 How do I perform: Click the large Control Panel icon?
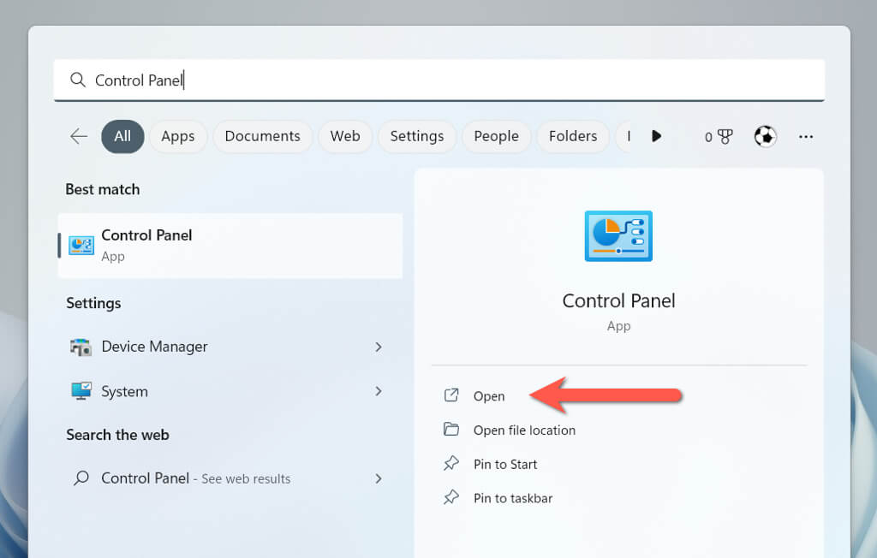coord(618,236)
